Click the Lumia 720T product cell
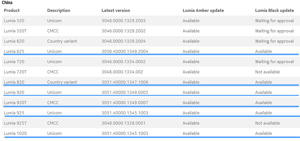 click(x=15, y=72)
